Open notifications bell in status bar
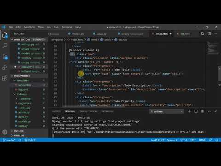Screen dimensions: 221x166 click(x=216, y=140)
